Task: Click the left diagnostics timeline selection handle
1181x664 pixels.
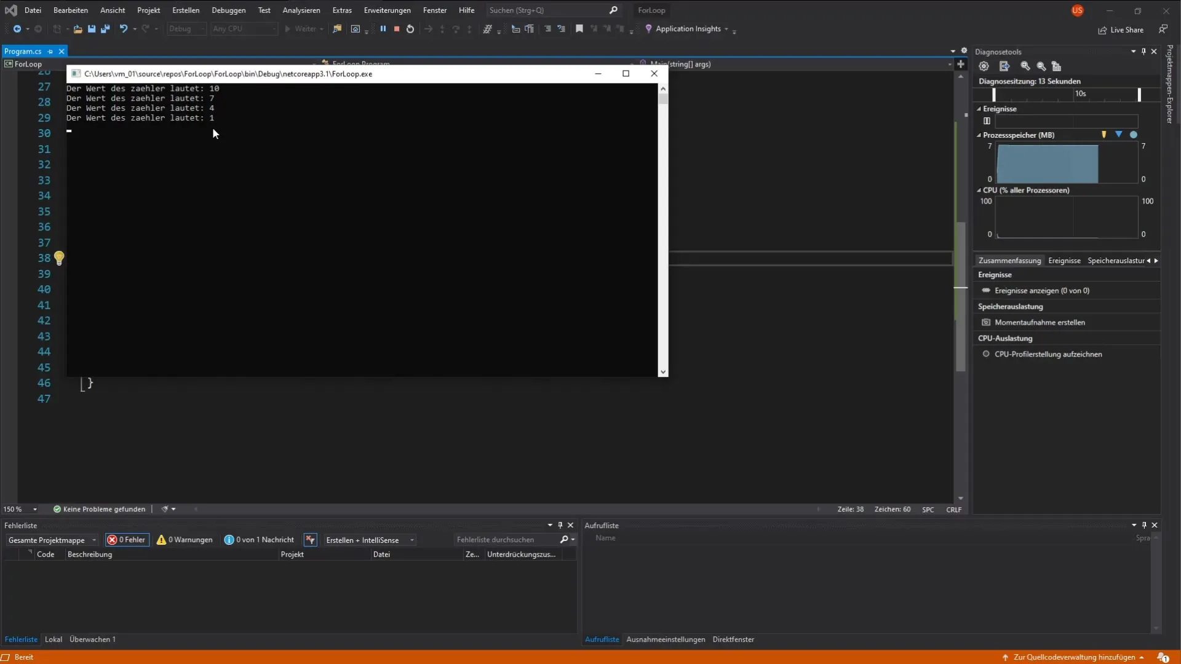Action: click(x=994, y=94)
